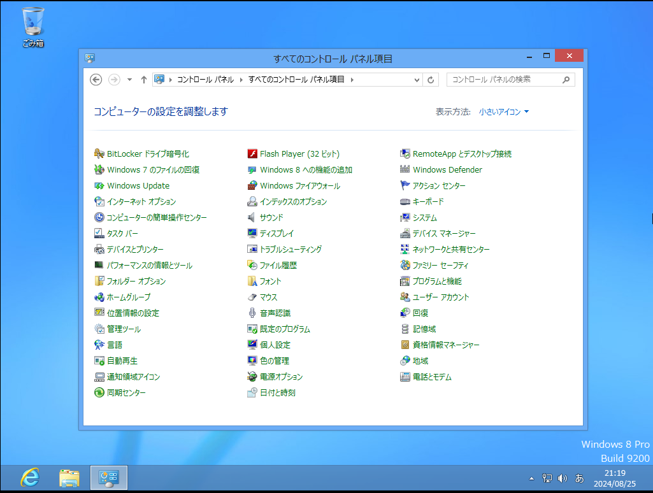Open the サウンド speaker icon
Viewport: 653px width, 493px height.
252,217
